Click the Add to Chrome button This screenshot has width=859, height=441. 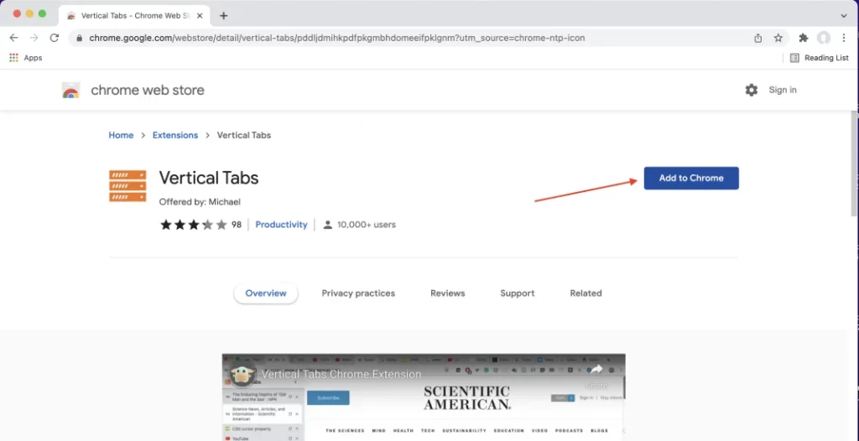click(691, 178)
